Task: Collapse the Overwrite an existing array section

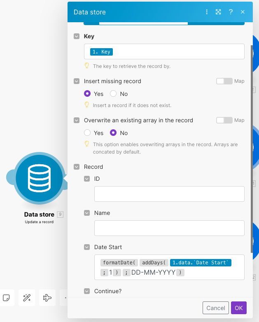Action: click(x=77, y=120)
